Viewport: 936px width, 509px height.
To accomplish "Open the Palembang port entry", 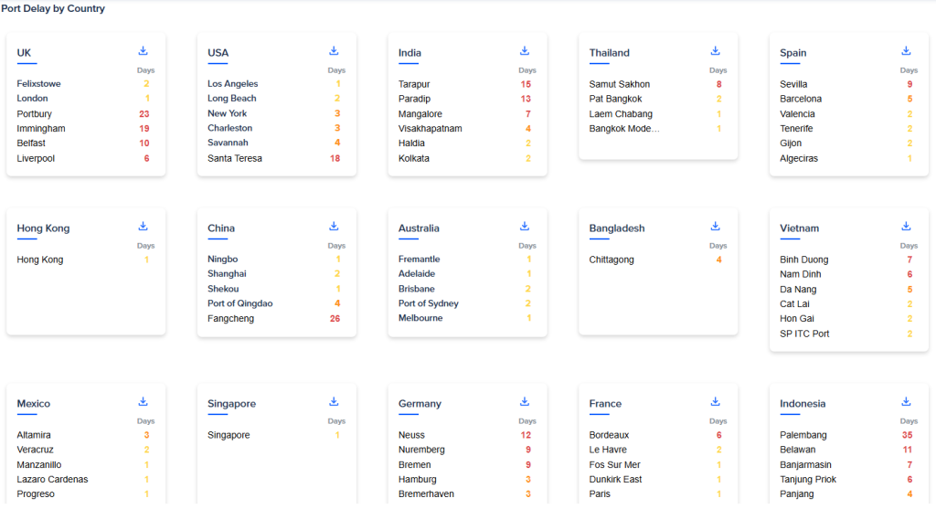I will pyautogui.click(x=803, y=436).
